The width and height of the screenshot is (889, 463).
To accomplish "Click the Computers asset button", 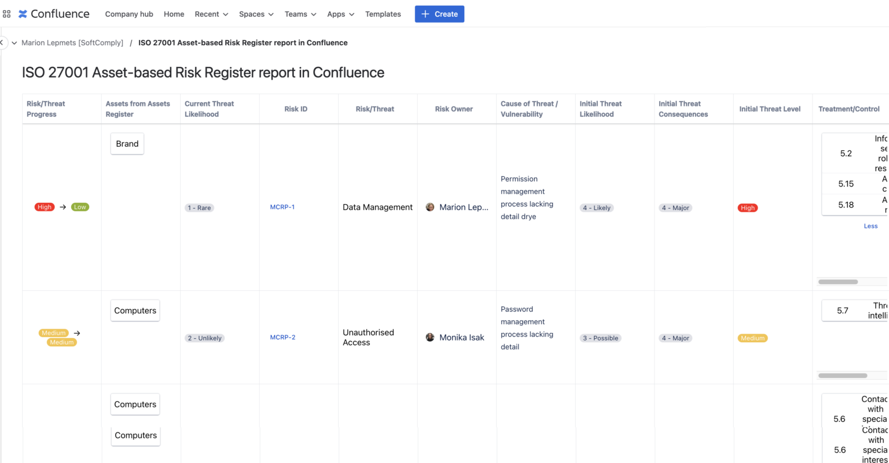I will coord(135,310).
